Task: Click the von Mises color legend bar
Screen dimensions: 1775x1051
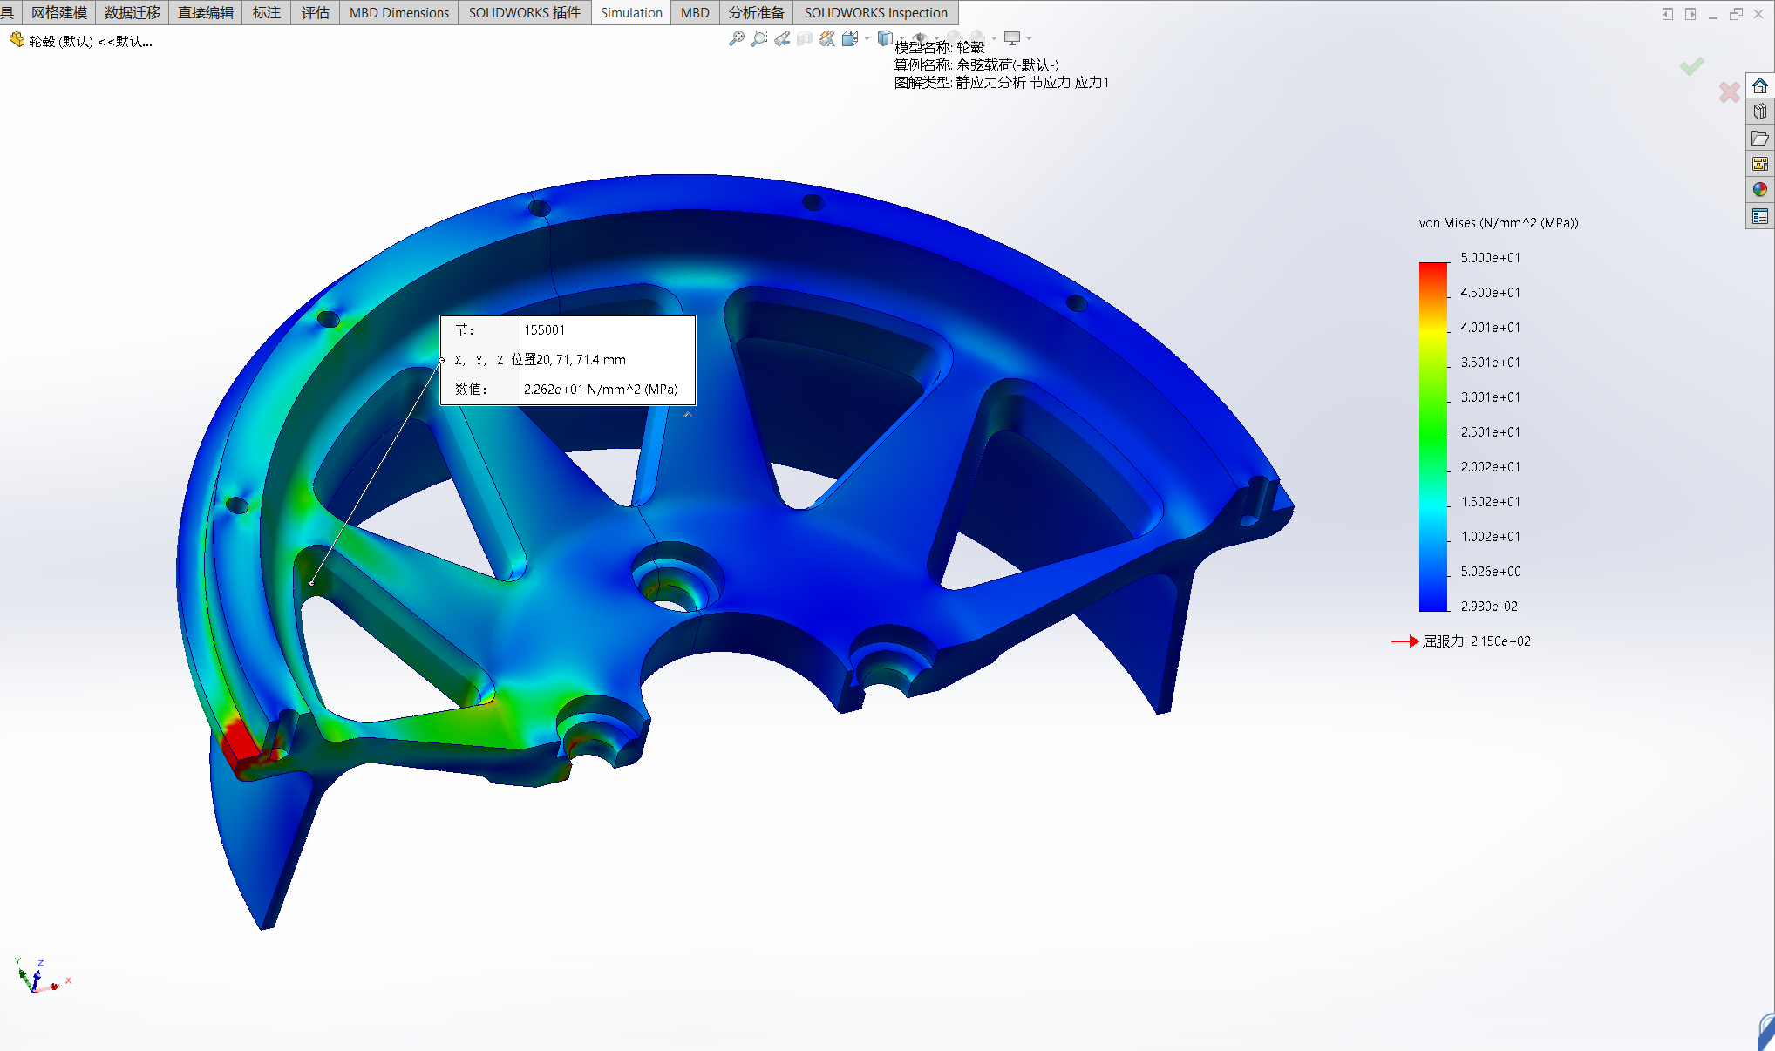Action: pyautogui.click(x=1432, y=436)
